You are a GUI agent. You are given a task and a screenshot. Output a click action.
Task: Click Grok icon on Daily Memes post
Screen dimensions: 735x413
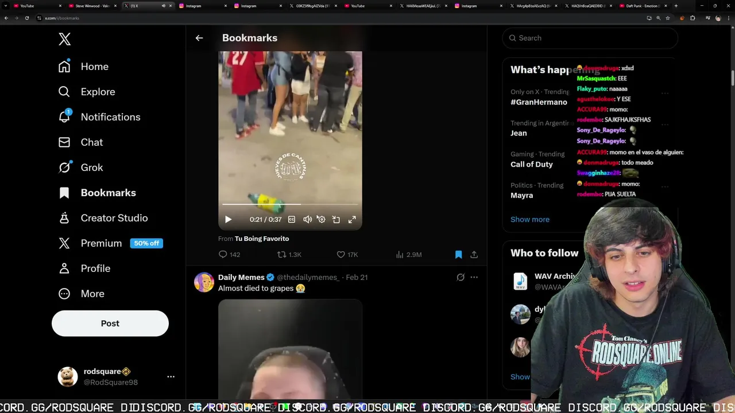tap(461, 277)
